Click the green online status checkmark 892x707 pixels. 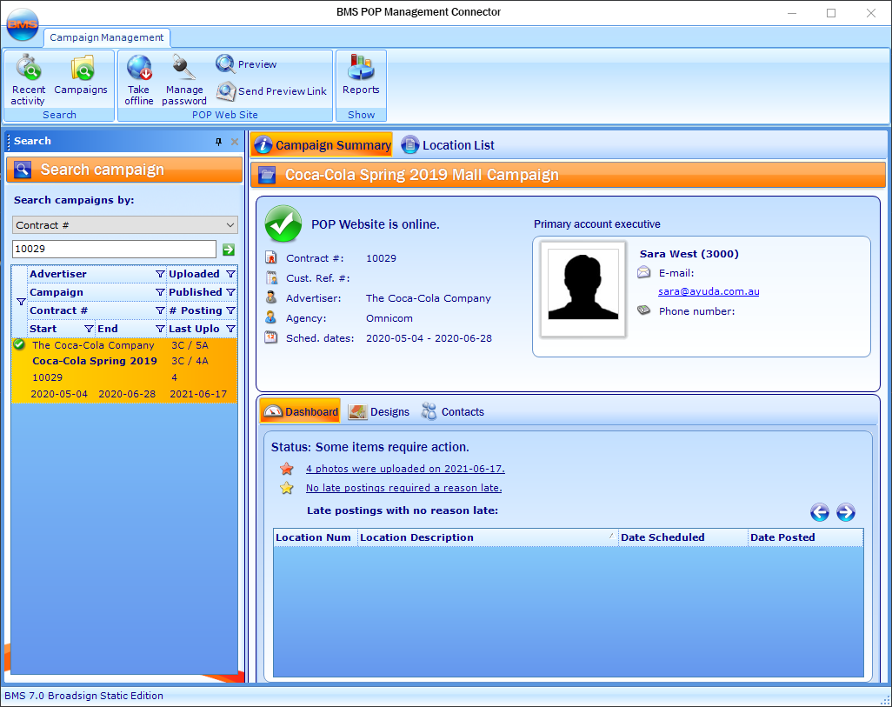coord(283,223)
